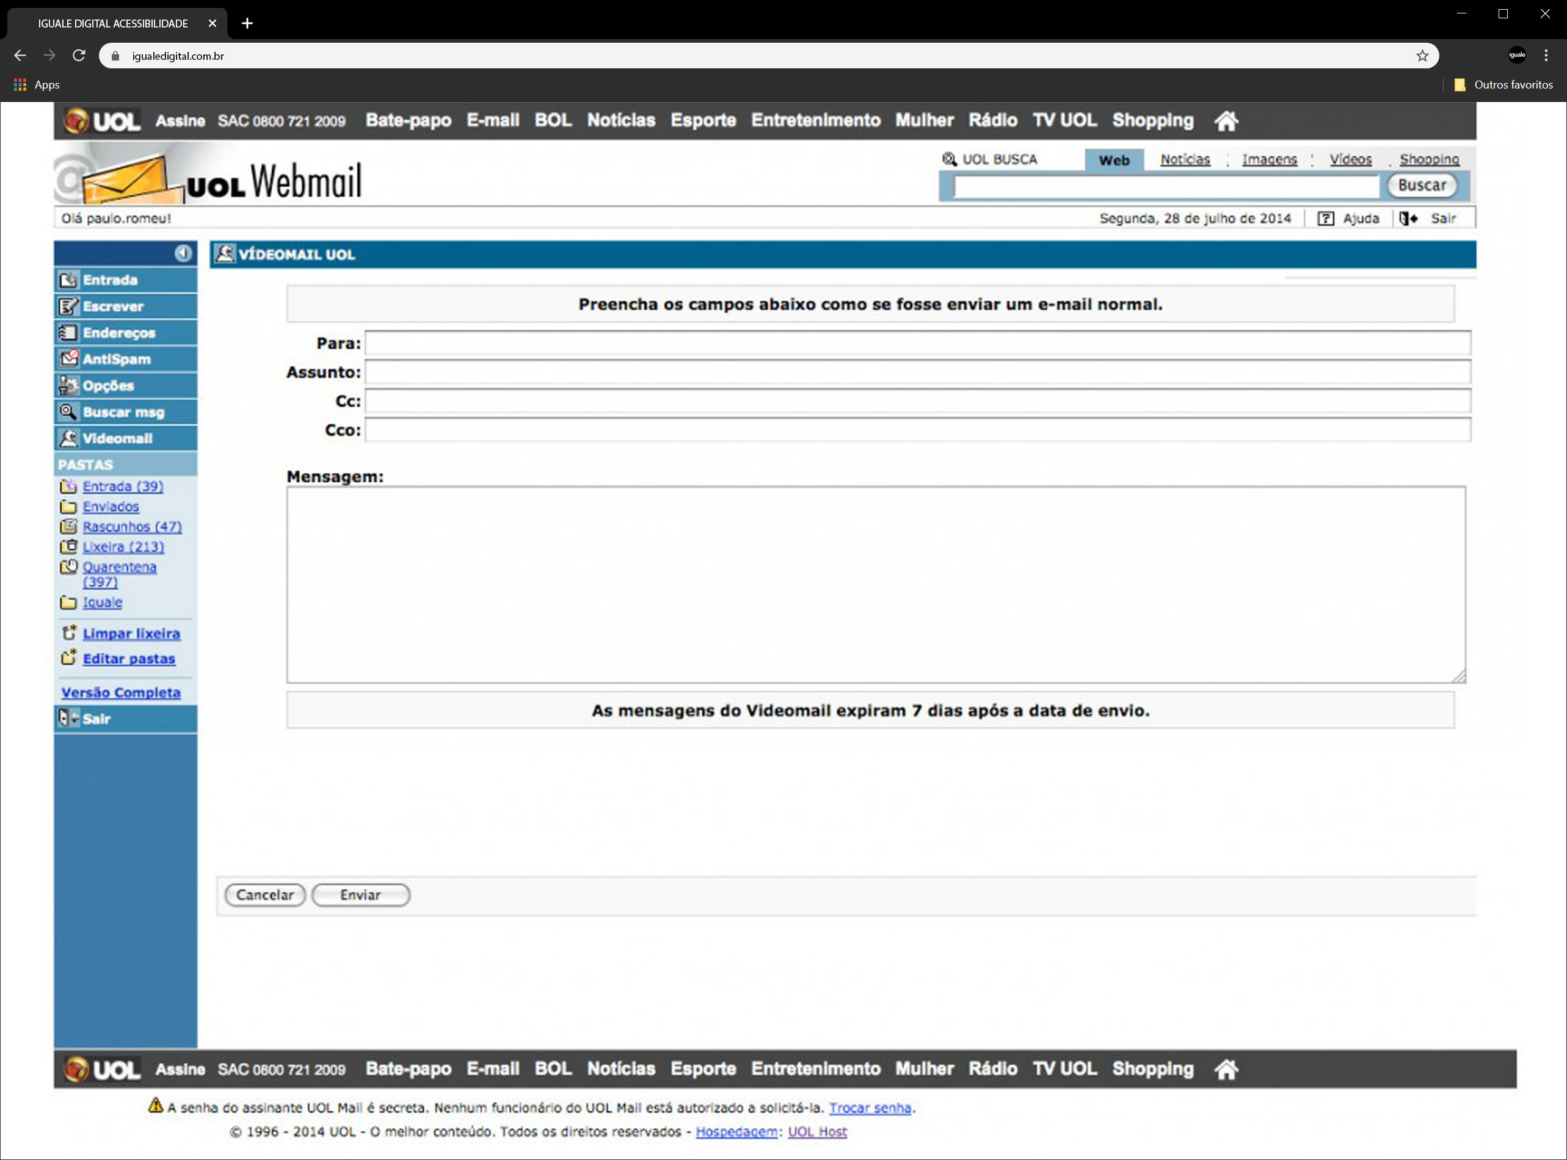The width and height of the screenshot is (1567, 1160).
Task: Open the Rascunhos (47) folder link
Action: pyautogui.click(x=132, y=527)
